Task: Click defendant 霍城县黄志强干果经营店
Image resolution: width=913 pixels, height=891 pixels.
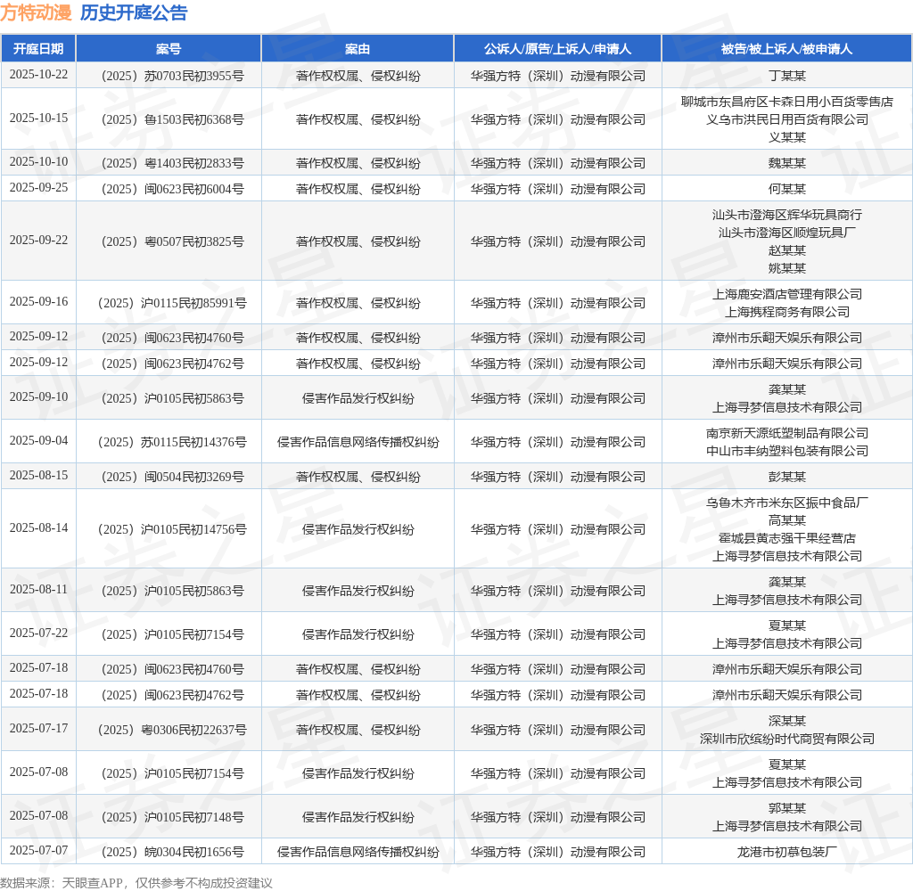Action: tap(786, 538)
